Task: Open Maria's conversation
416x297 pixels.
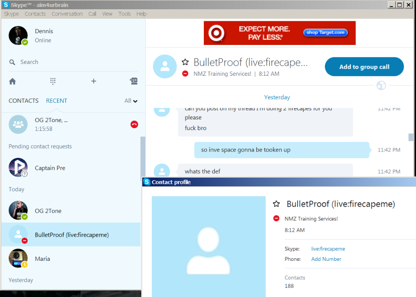Action: point(71,258)
